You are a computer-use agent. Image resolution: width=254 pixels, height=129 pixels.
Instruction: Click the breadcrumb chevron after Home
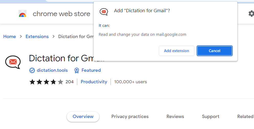pos(21,37)
